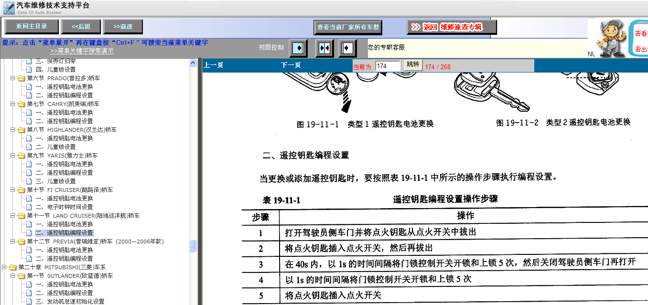The height and width of the screenshot is (305, 648).
Task: Click the page icon beside 二、电子时钟时间设置
Action: click(x=30, y=207)
